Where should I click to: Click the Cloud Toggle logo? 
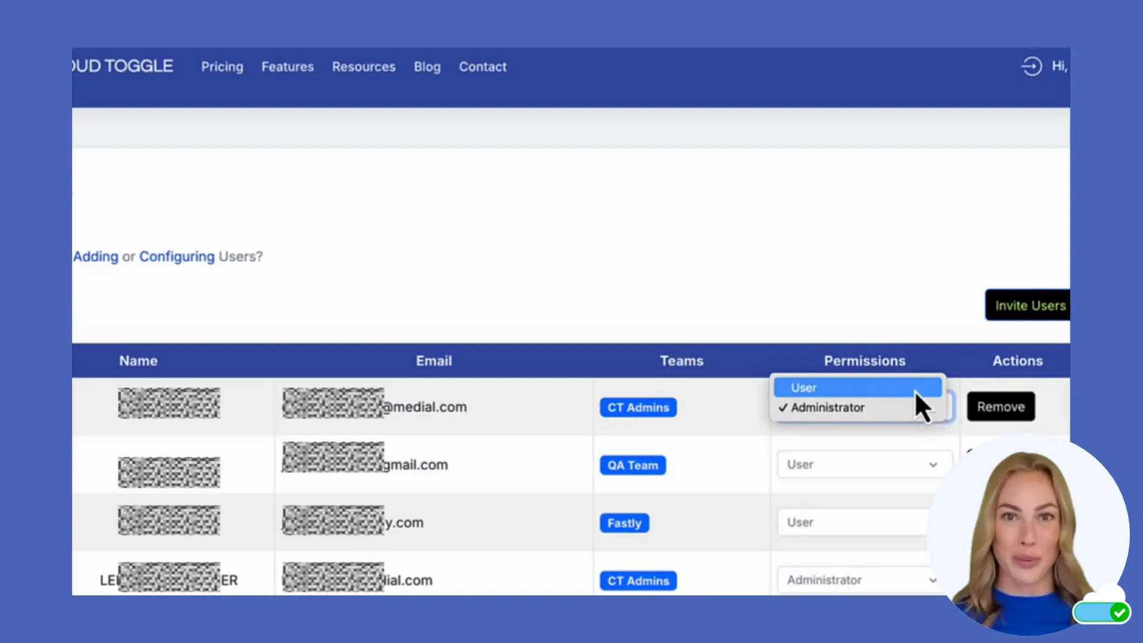tap(121, 66)
